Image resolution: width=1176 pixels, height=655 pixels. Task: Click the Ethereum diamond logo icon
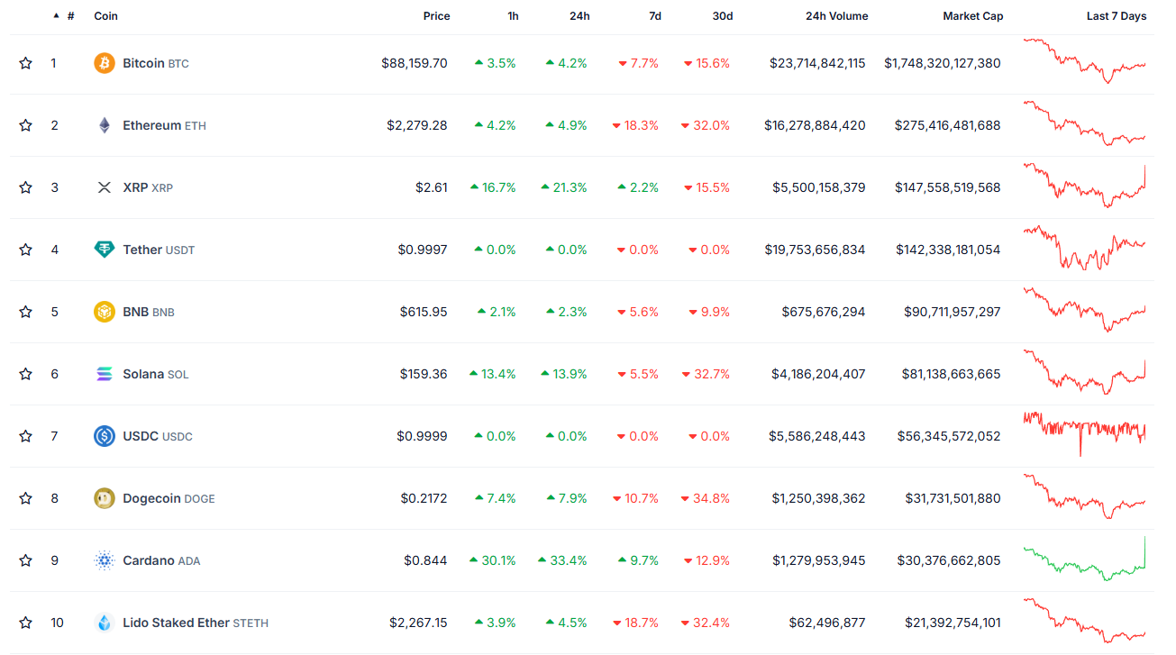105,125
